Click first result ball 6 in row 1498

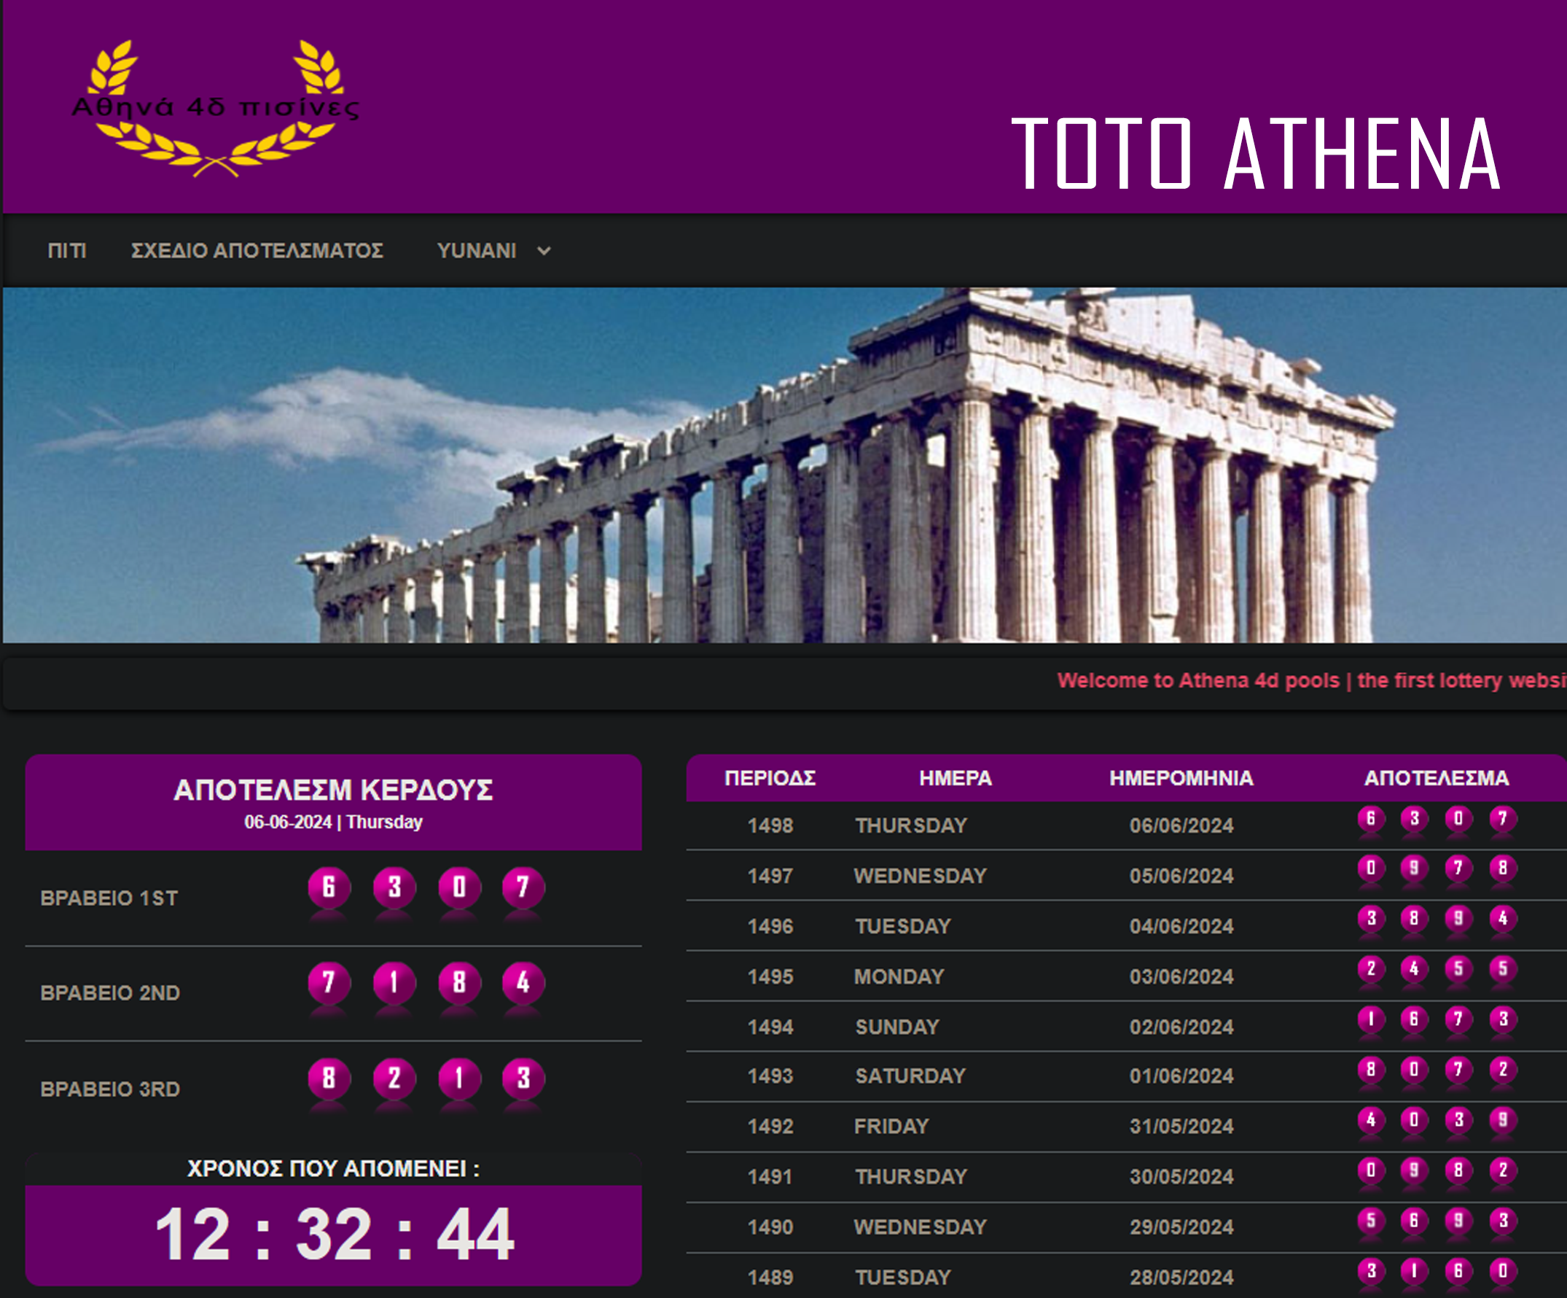point(1371,819)
